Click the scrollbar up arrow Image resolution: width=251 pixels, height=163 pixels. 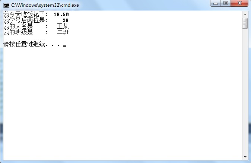[245, 15]
